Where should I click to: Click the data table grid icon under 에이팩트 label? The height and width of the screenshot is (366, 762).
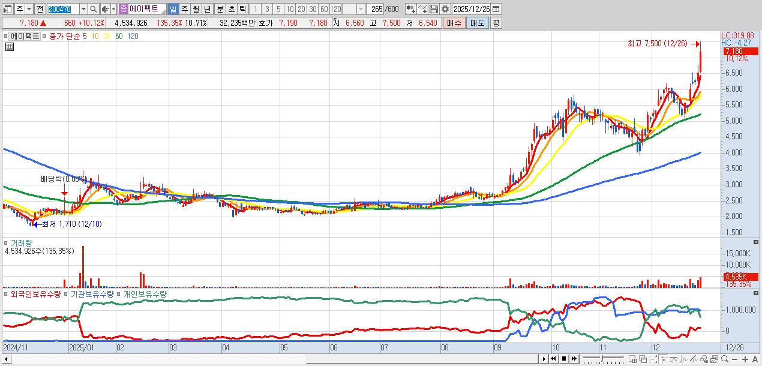click(x=10, y=46)
